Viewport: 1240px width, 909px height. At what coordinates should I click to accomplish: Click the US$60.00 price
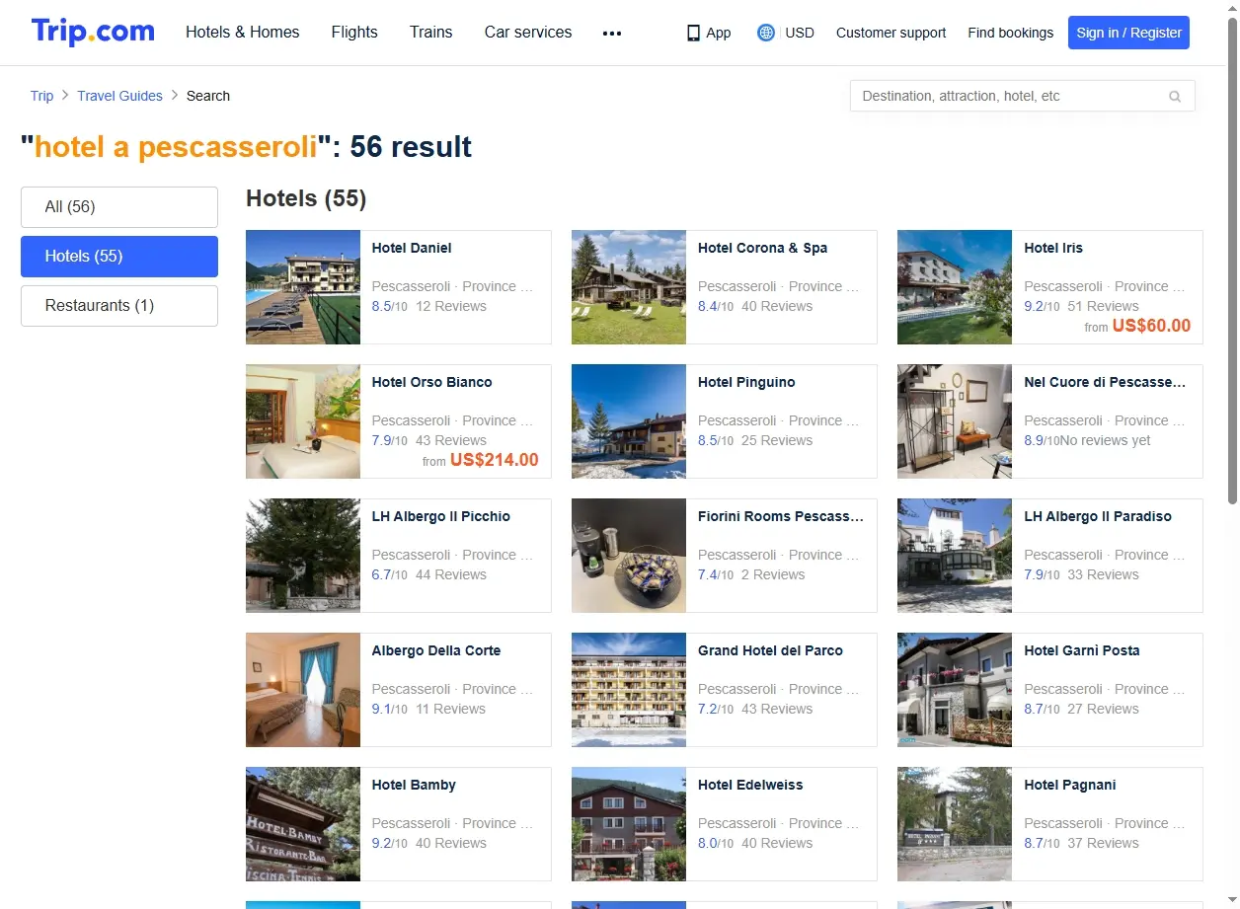[x=1151, y=326]
